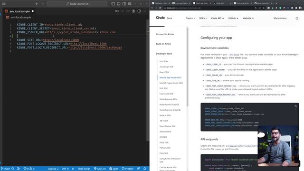This screenshot has height=171, width=304.
Task: Click Prettier status bar item
Action: 127,169
